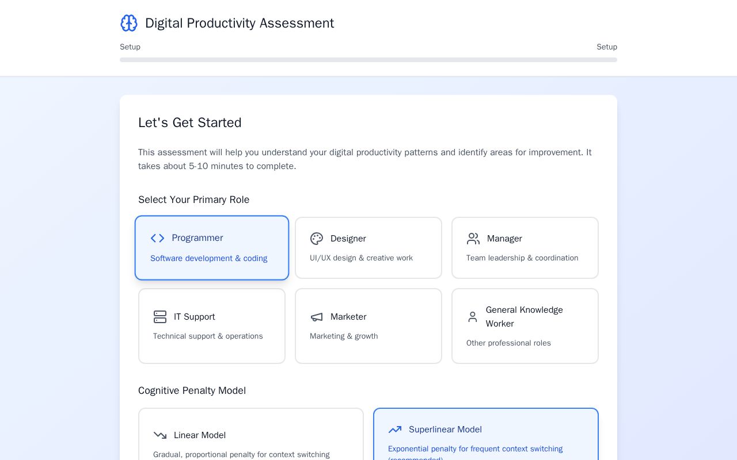Click the assessment intro paragraph text
Viewport: 737px width, 460px height.
pyautogui.click(x=365, y=159)
